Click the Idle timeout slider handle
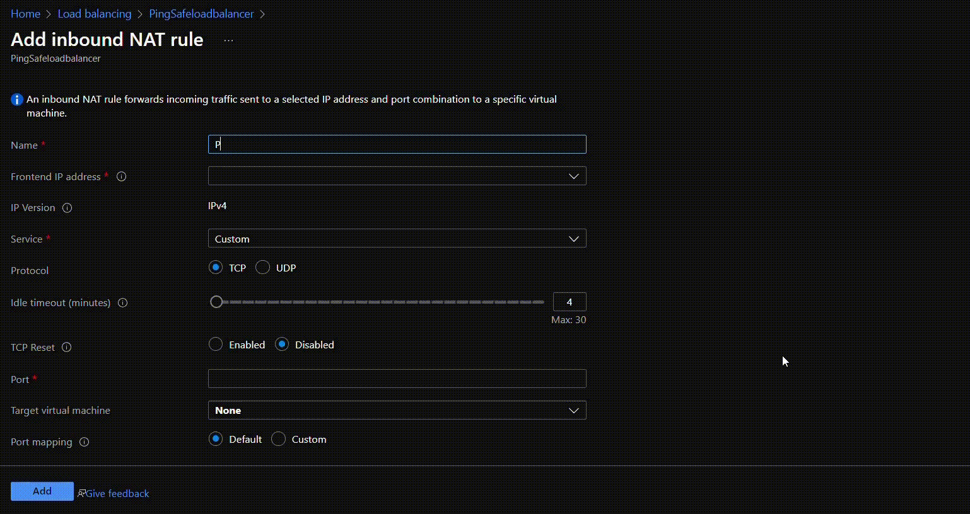The width and height of the screenshot is (970, 514). click(216, 302)
